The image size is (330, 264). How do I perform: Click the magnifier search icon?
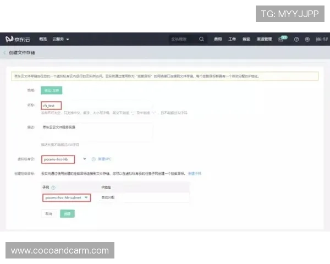(x=201, y=39)
